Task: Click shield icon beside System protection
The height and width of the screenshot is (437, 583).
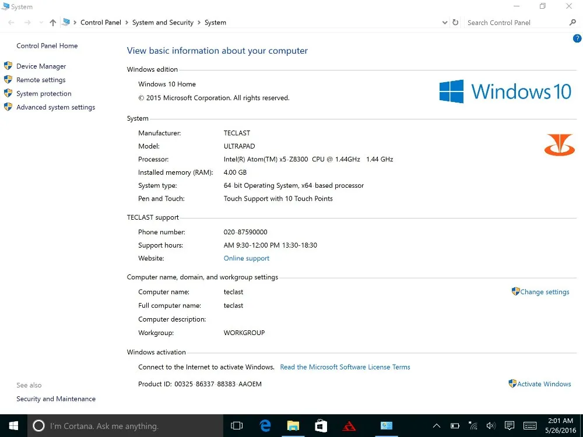Action: pyautogui.click(x=8, y=93)
